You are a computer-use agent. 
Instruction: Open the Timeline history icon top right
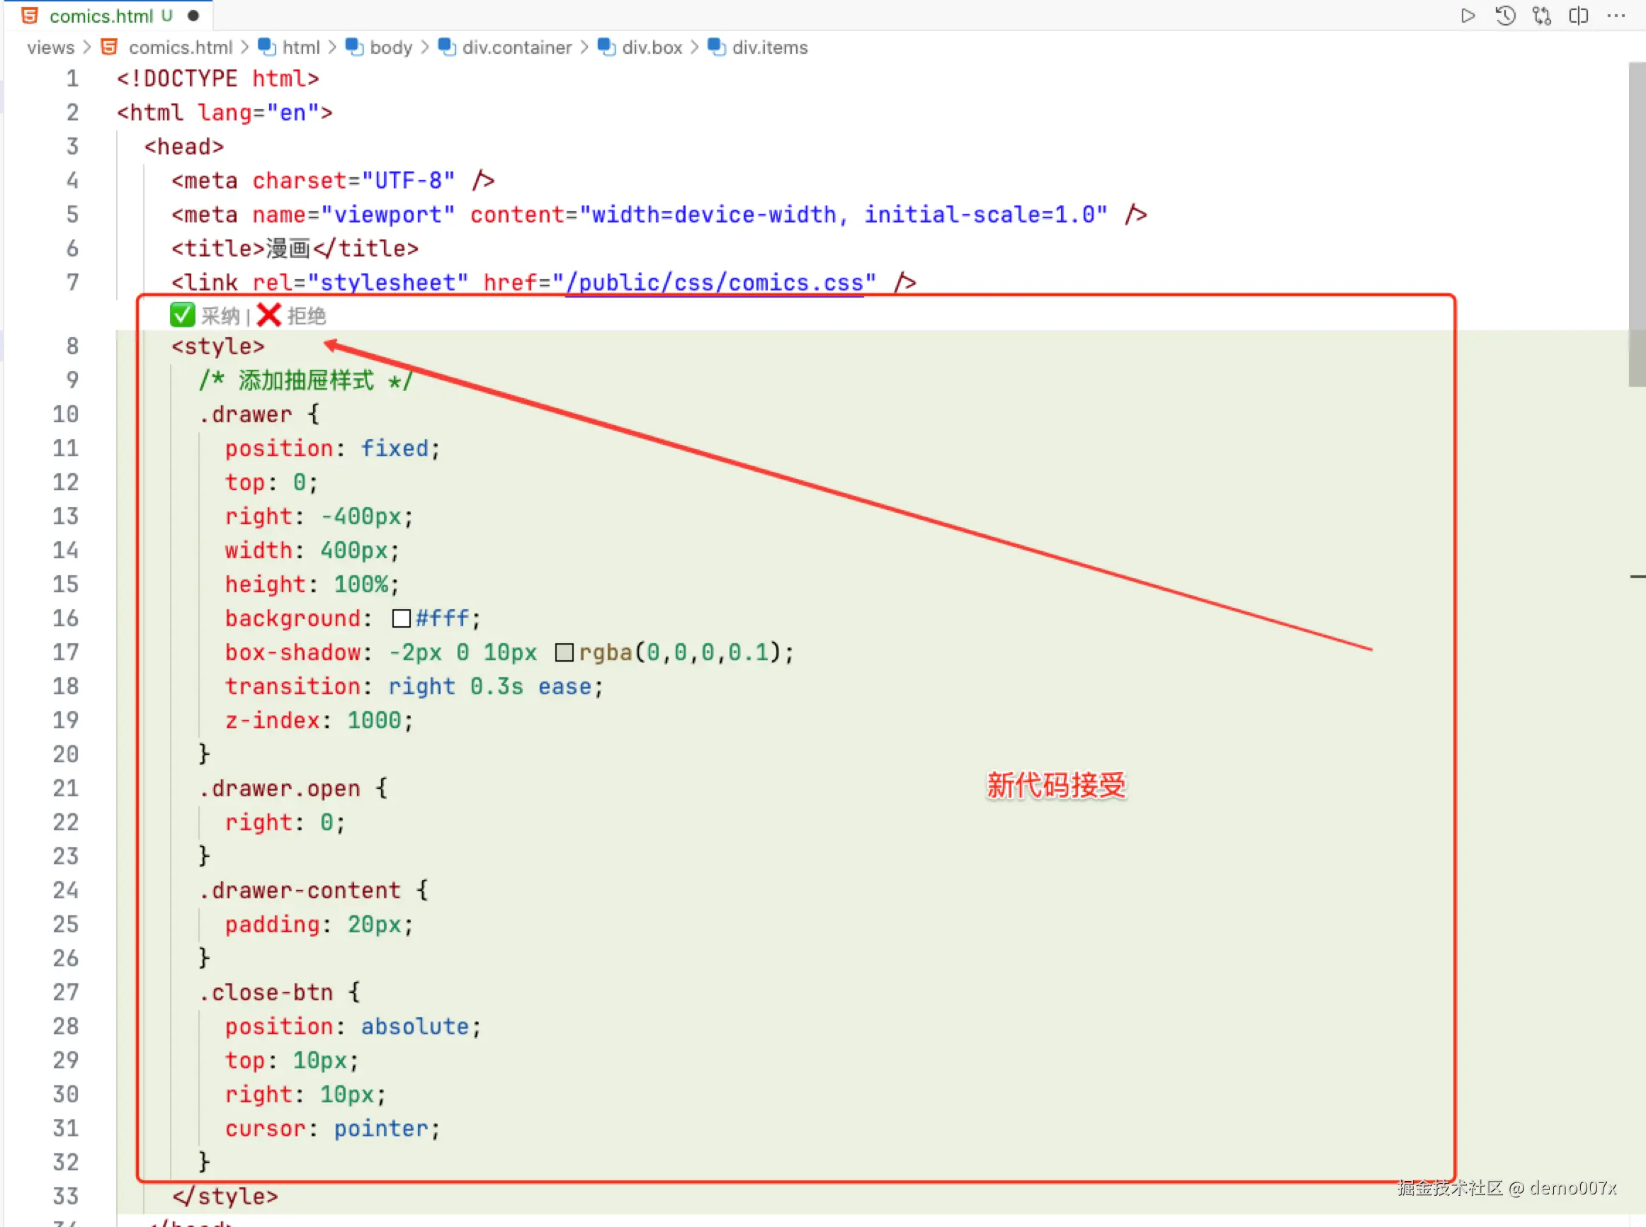click(1505, 15)
